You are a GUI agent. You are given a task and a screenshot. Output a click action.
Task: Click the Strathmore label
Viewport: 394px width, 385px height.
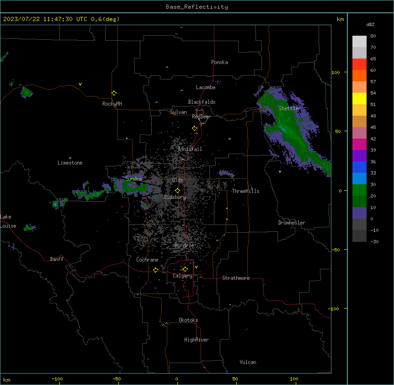236,278
